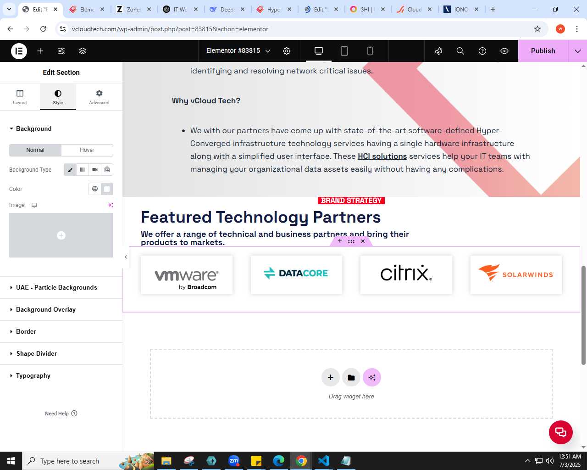587x470 pixels.
Task: Open the red chat widget button
Action: coord(561,432)
